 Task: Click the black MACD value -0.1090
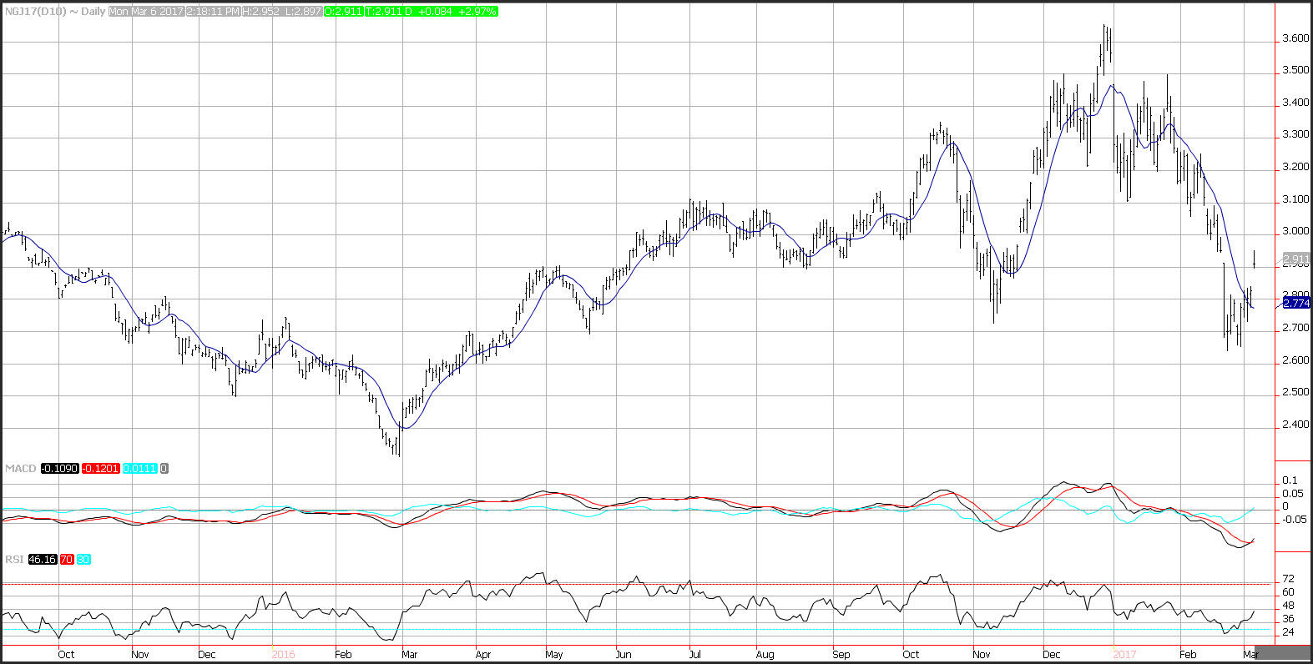[x=59, y=469]
